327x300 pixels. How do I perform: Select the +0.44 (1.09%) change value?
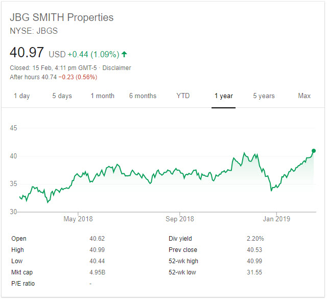pyautogui.click(x=94, y=55)
